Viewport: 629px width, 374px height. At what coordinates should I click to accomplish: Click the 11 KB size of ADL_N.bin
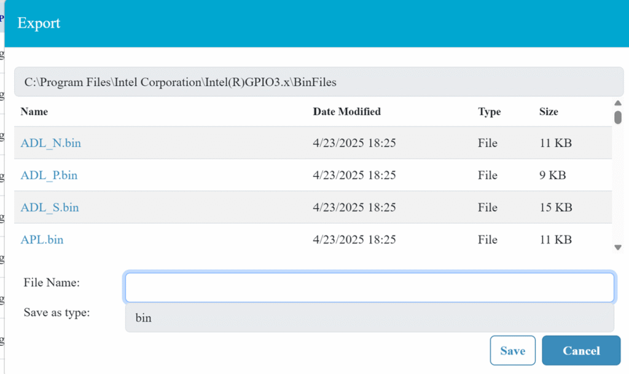click(555, 143)
